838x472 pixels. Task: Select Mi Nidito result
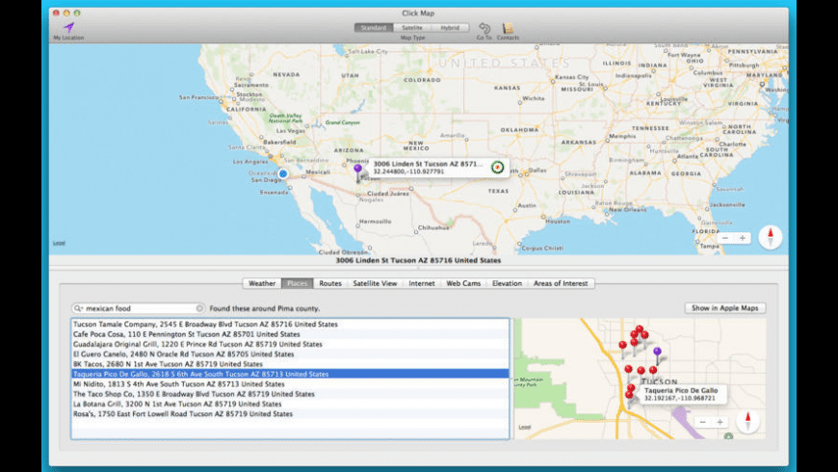point(290,383)
